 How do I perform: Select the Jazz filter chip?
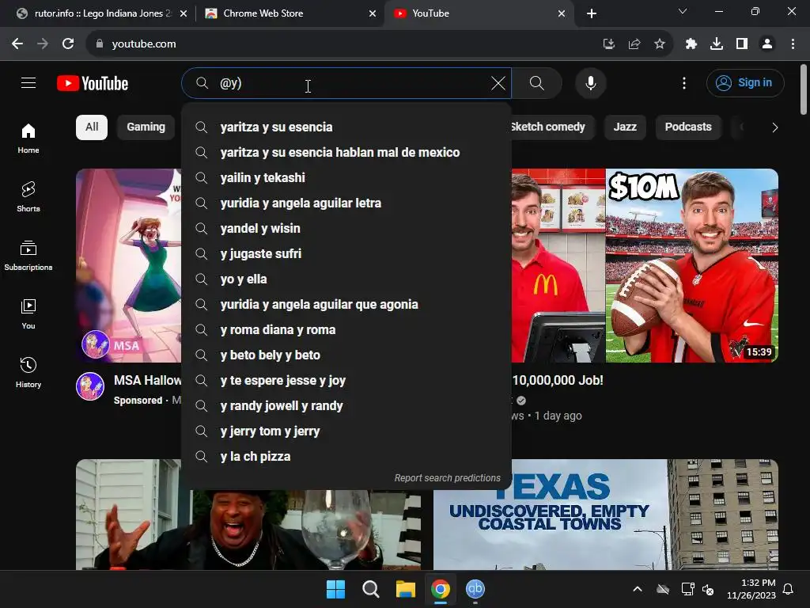click(625, 127)
